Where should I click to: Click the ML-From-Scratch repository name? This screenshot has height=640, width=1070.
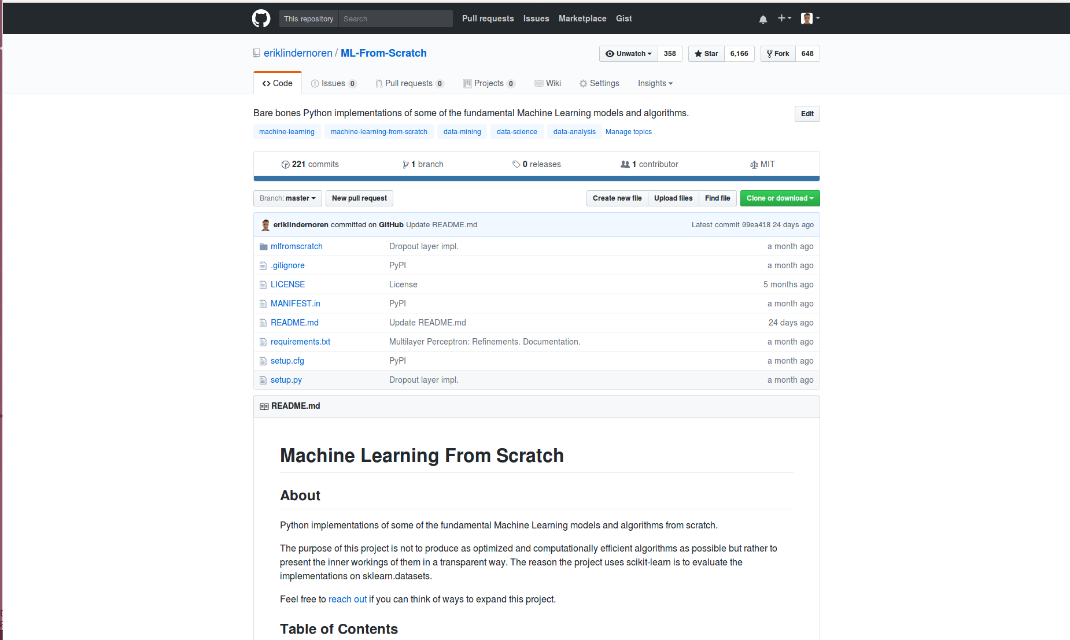pyautogui.click(x=383, y=53)
